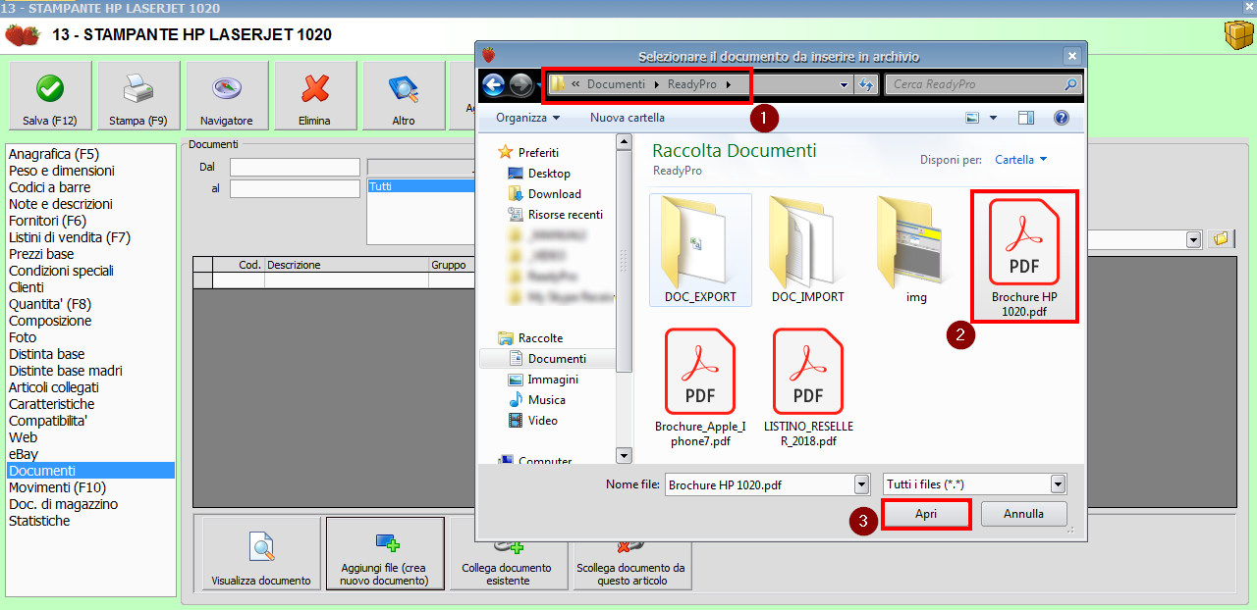The width and height of the screenshot is (1257, 610).
Task: Expand the address bar history dropdown
Action: [845, 85]
